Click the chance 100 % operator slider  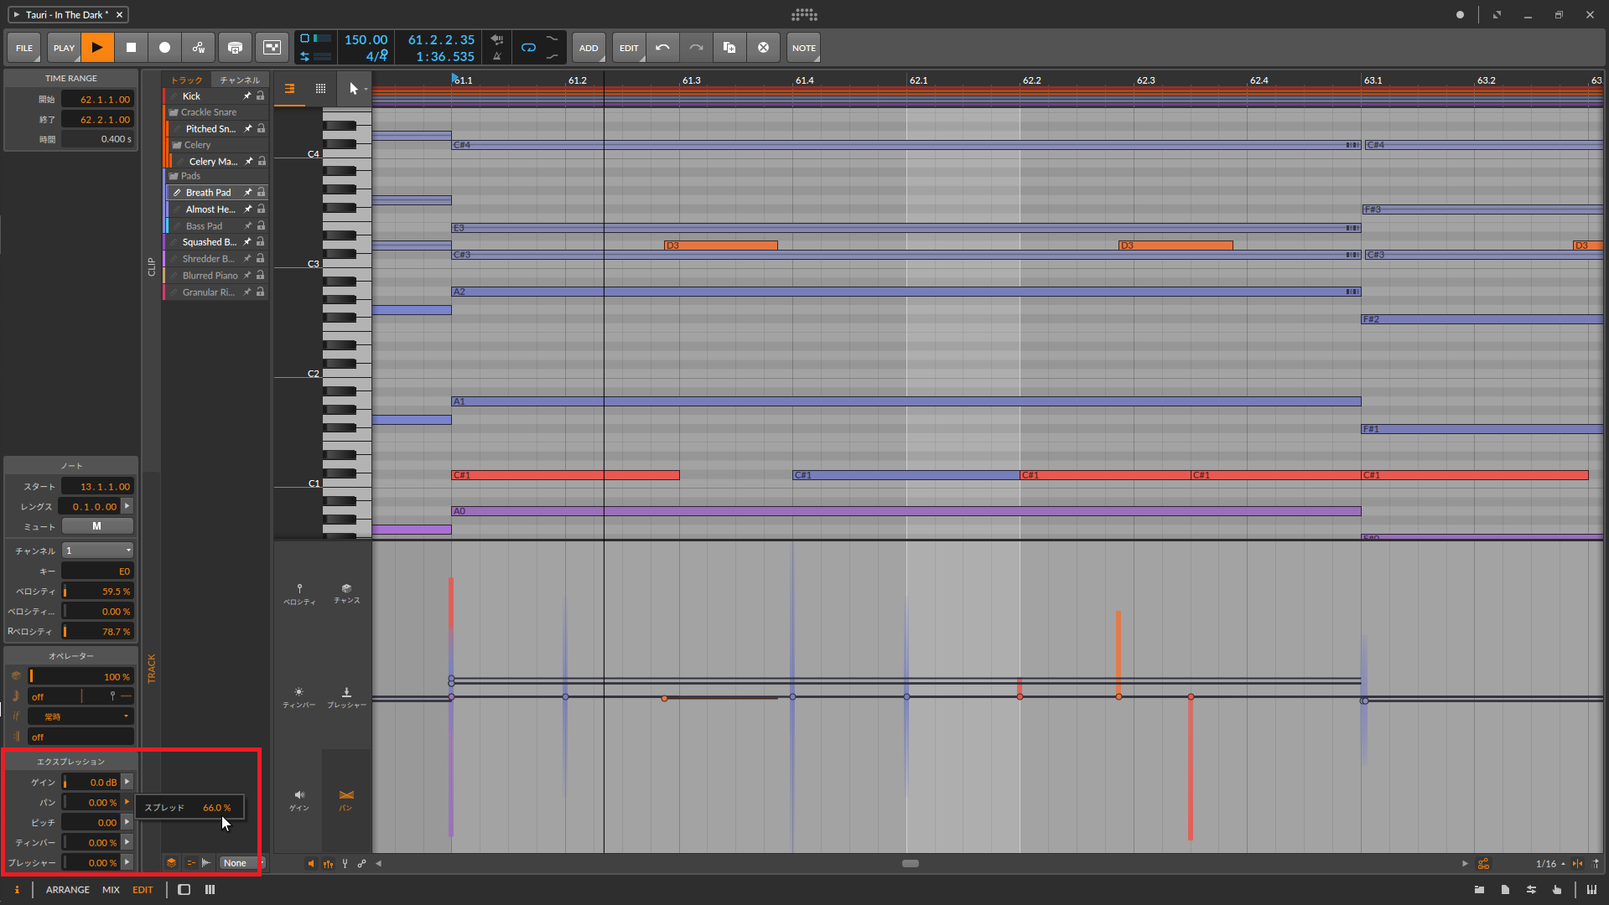tap(80, 677)
